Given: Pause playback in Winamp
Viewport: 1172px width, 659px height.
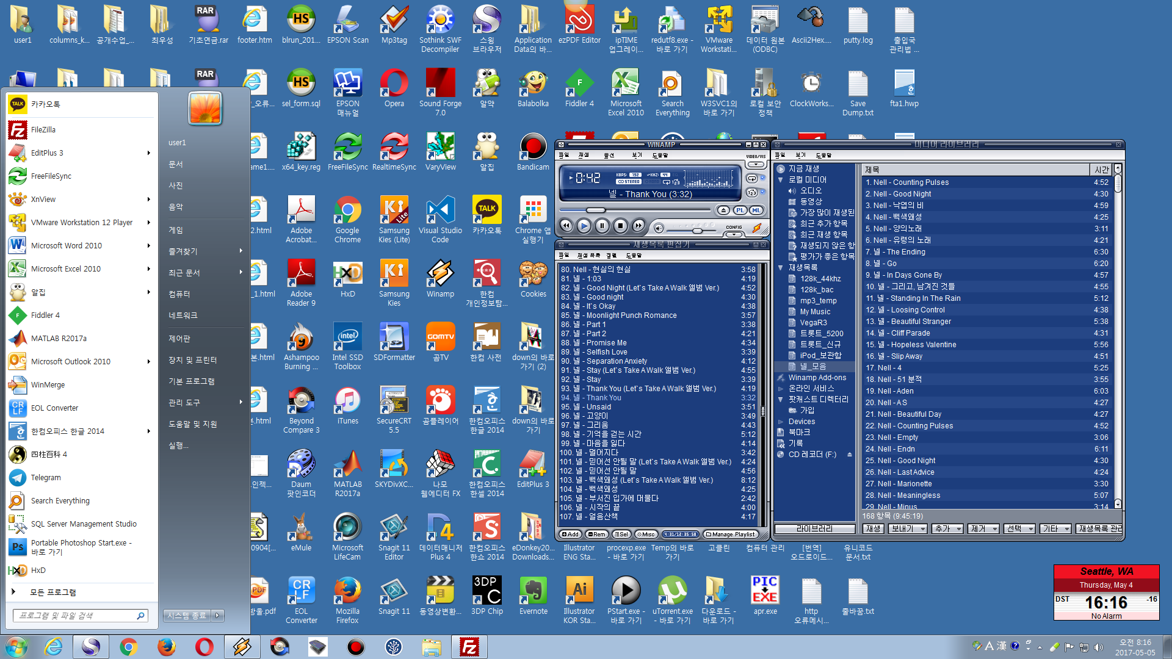Looking at the screenshot, I should [x=602, y=226].
